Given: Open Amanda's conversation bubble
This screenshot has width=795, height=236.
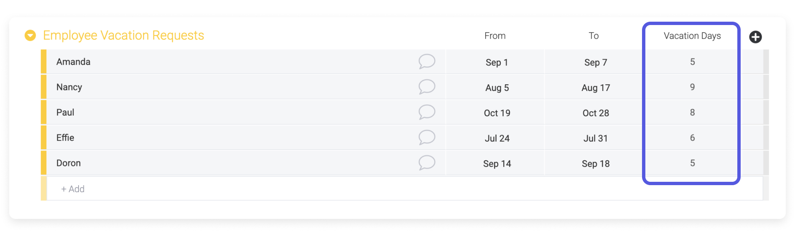Looking at the screenshot, I should click(427, 62).
